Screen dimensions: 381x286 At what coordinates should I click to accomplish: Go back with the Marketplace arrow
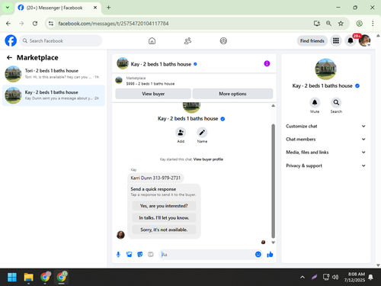(9, 58)
